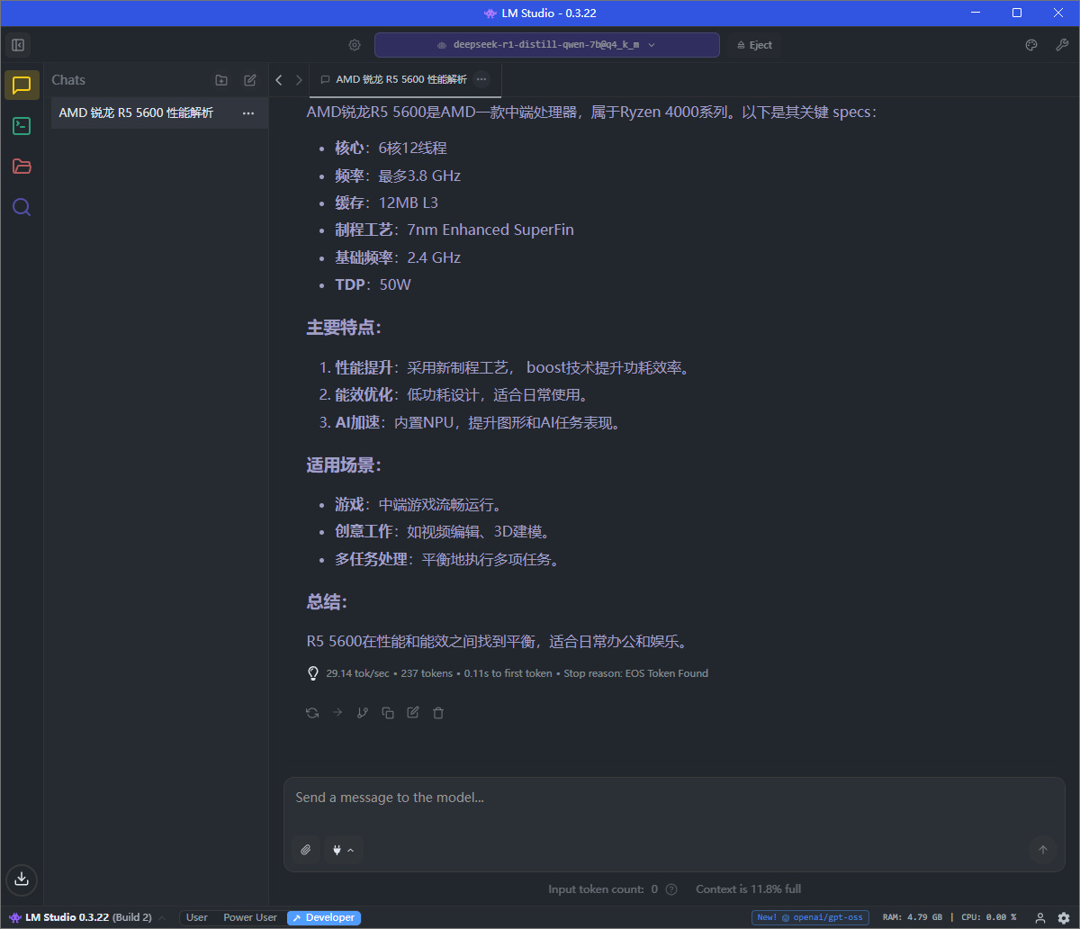Select the Developer mode

pyautogui.click(x=324, y=917)
